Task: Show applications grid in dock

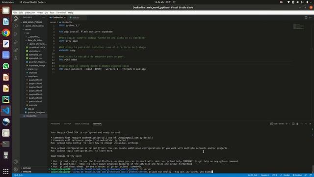Action: [6, 172]
